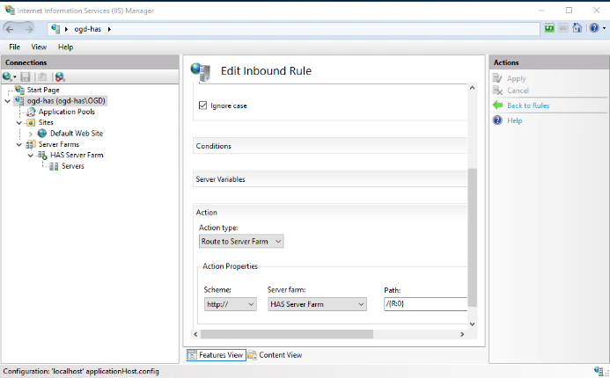The width and height of the screenshot is (610, 378).
Task: Click the Home icon in address bar
Action: coord(577,28)
